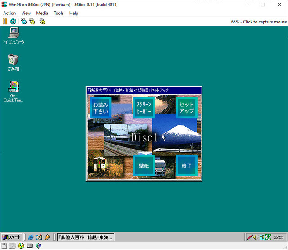Image resolution: width=288 pixels, height=250 pixels.
Task: Click the rightmost 86Box toolbar icon
Action: coord(42,22)
